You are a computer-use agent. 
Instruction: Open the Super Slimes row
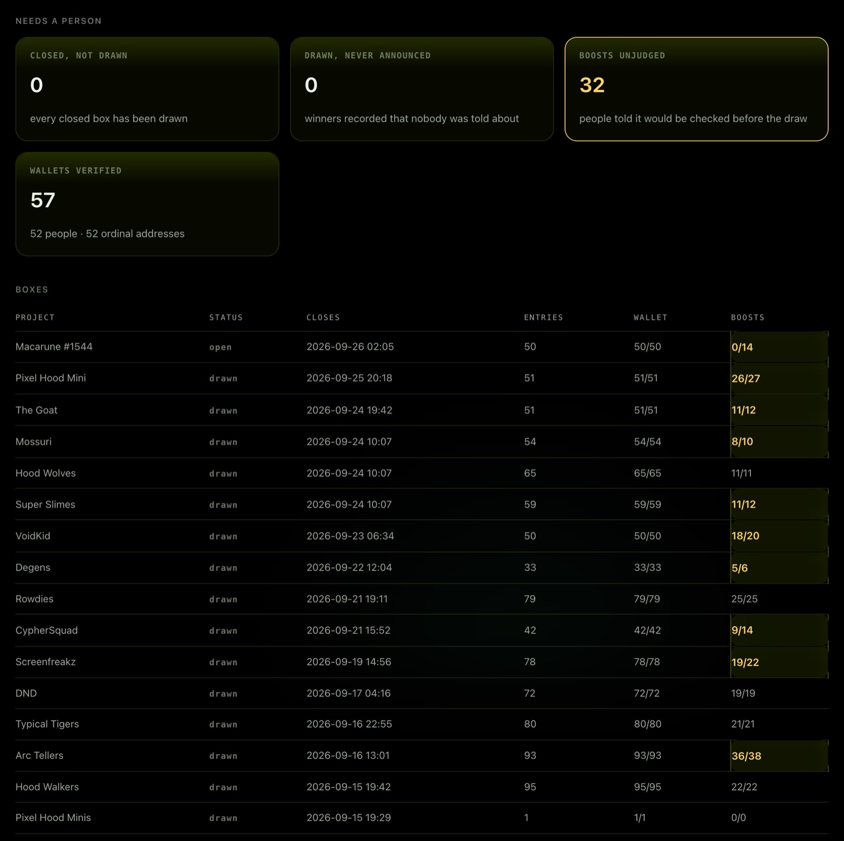tap(422, 504)
